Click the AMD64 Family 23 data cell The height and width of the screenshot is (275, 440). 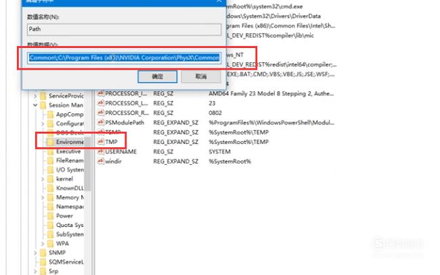[x=271, y=93]
